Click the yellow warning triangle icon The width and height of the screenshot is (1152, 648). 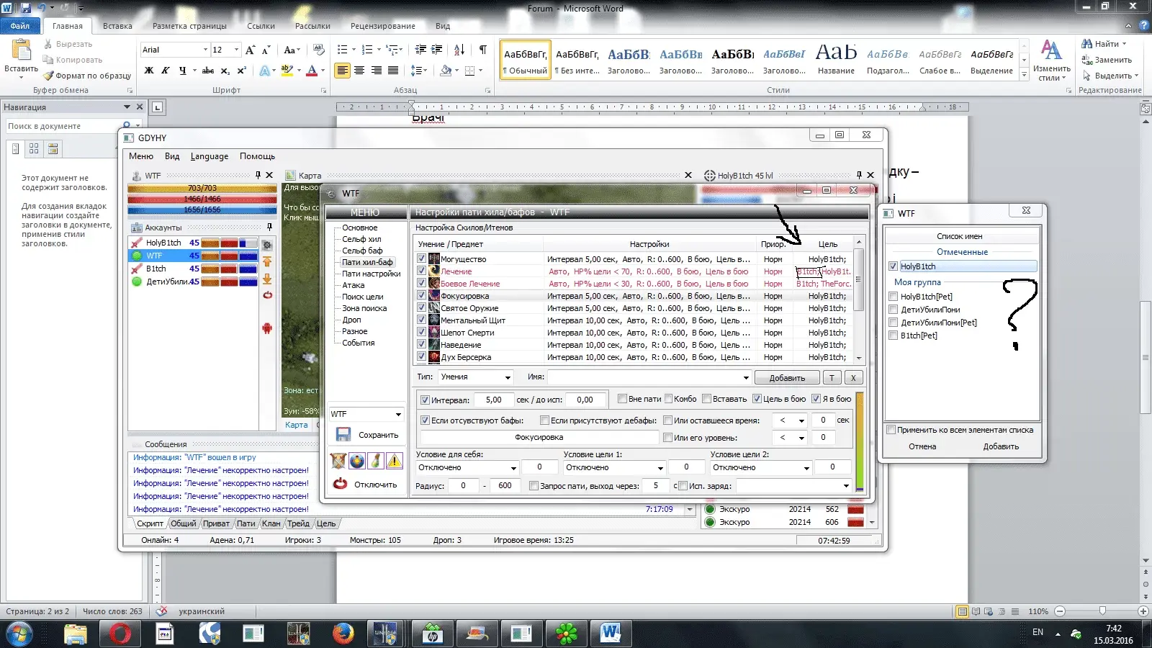[x=394, y=461]
